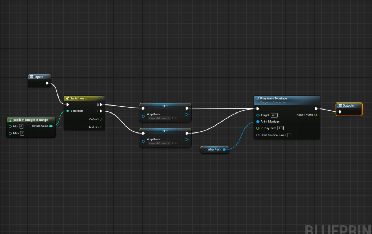
Task: Click the Inputs node execution output pin
Action: (47, 83)
